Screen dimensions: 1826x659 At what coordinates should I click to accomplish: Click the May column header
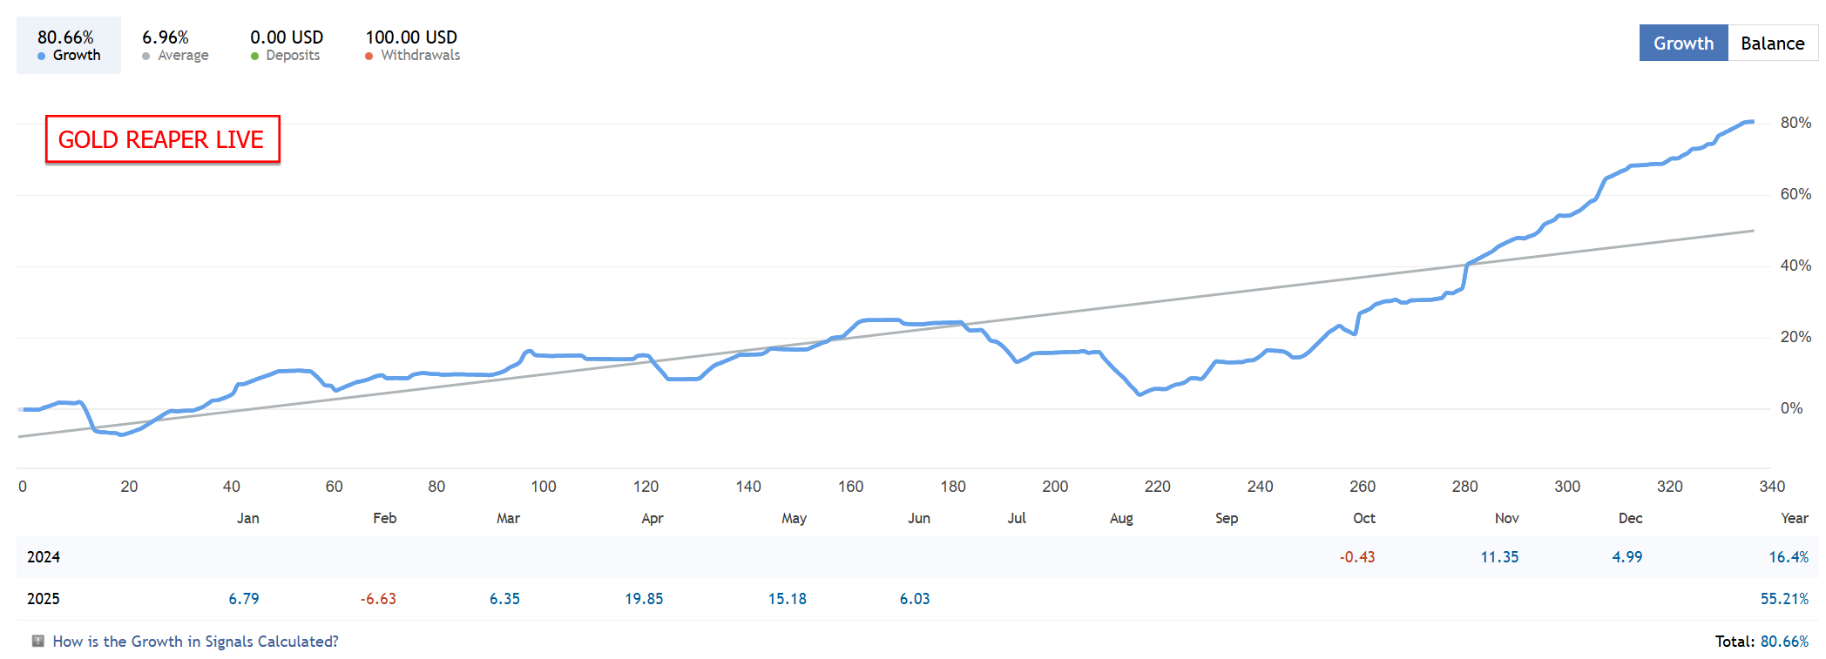[x=795, y=518]
